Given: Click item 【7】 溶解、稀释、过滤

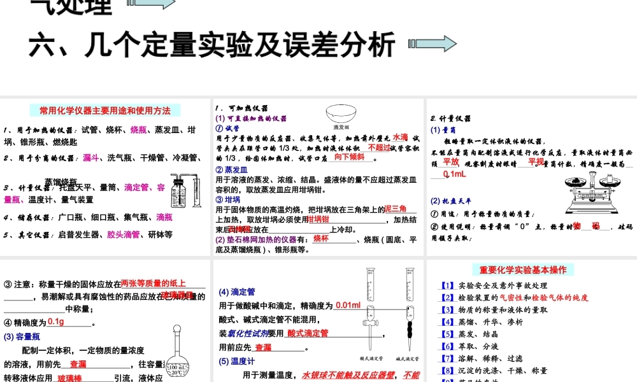Looking at the screenshot, I should coord(482,358).
